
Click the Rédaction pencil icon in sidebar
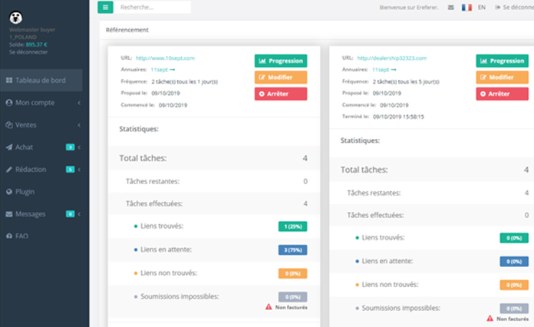pos(9,170)
